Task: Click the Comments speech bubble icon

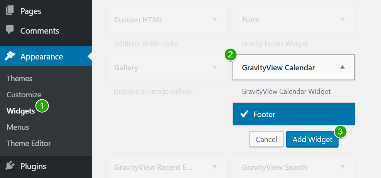Action: (x=10, y=30)
